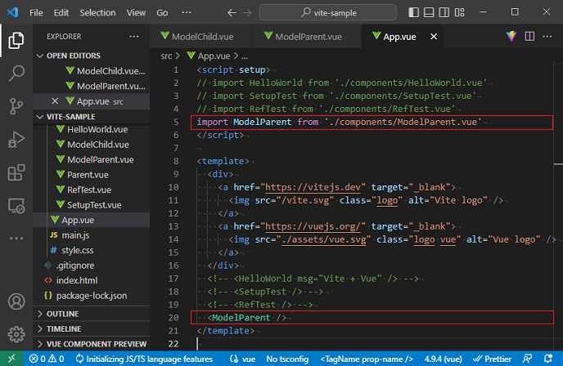Go back with the left arrow
This screenshot has height=366, width=563.
pos(232,13)
